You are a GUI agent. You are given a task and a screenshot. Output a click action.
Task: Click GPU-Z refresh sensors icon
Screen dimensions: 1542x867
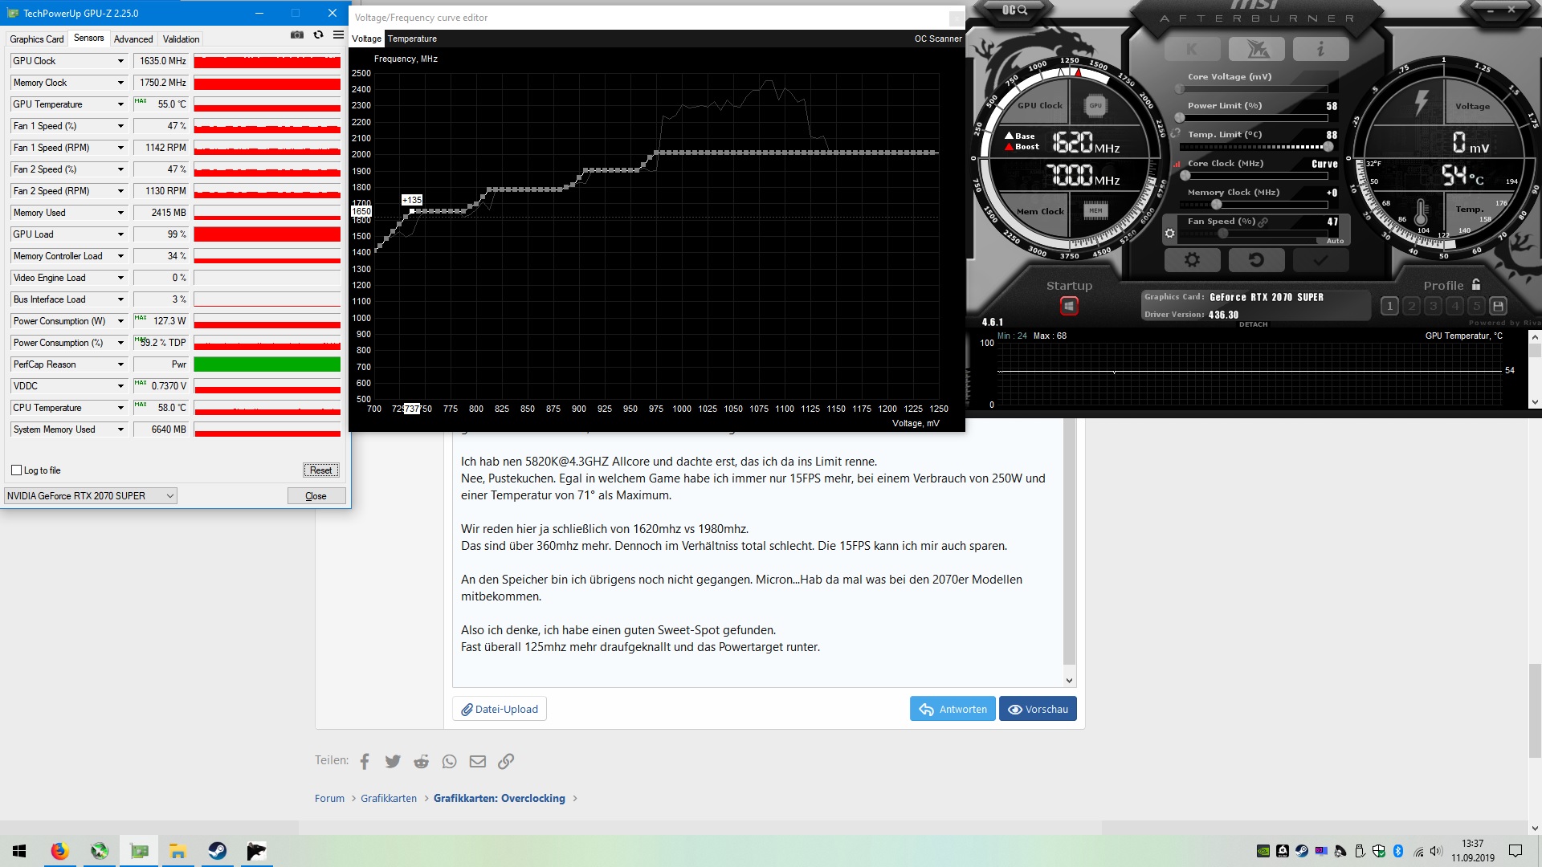[318, 35]
